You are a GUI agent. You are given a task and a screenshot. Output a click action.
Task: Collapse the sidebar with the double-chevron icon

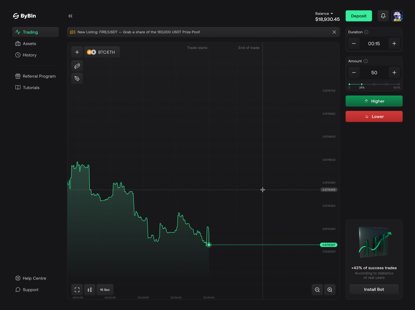70,16
